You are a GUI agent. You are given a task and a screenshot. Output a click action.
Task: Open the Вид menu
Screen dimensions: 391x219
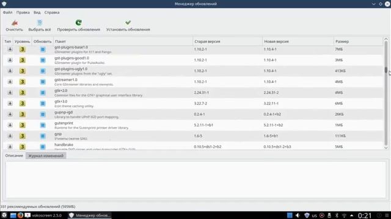click(x=37, y=12)
